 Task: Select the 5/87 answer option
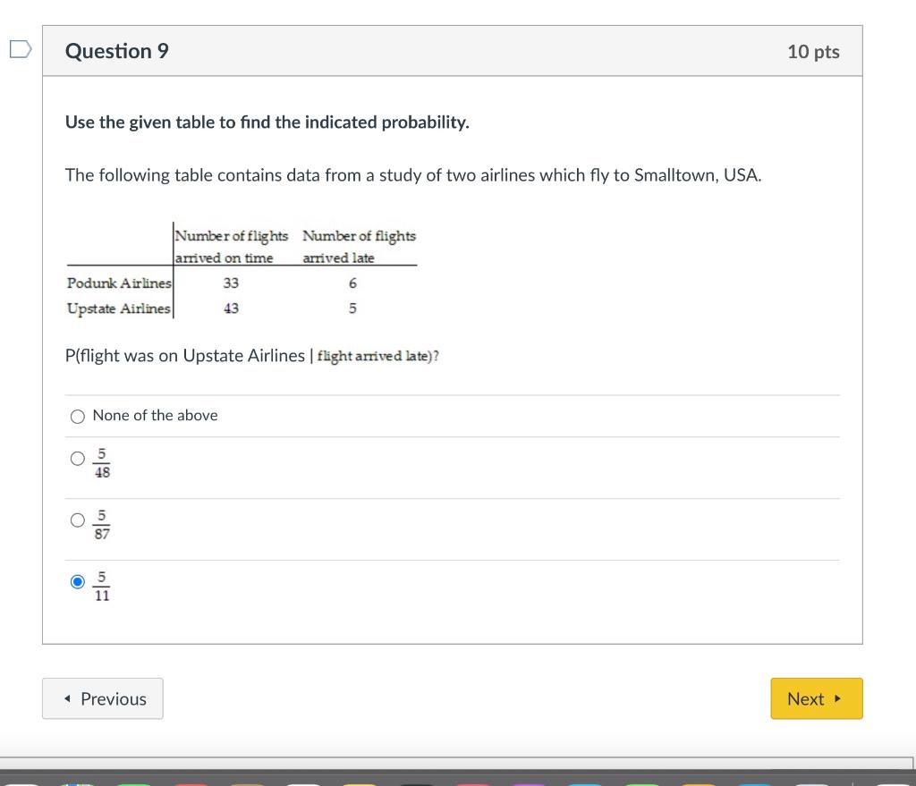coord(78,521)
